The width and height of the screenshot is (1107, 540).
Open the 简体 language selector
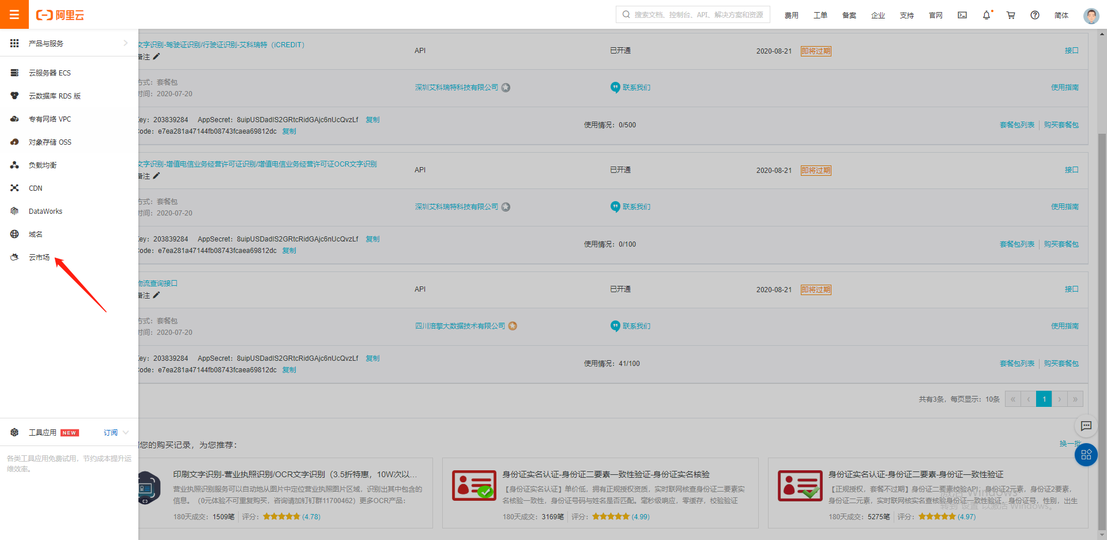point(1061,16)
